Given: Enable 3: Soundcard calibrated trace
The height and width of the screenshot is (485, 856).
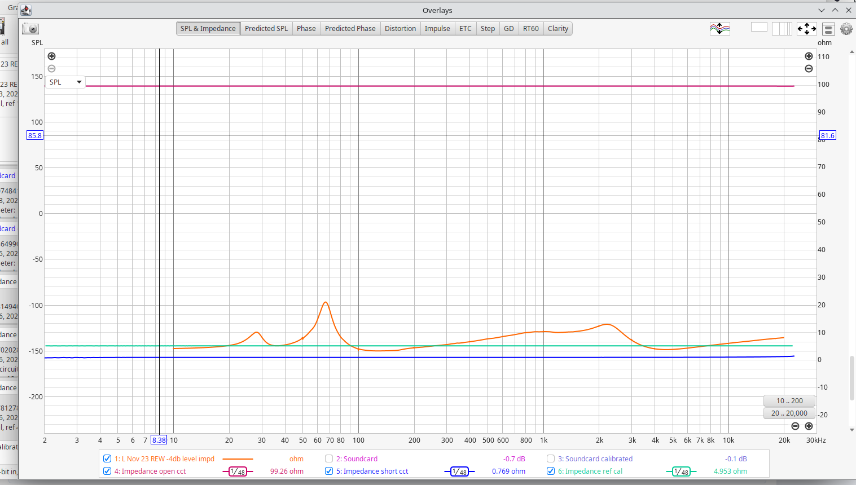Looking at the screenshot, I should coord(551,458).
